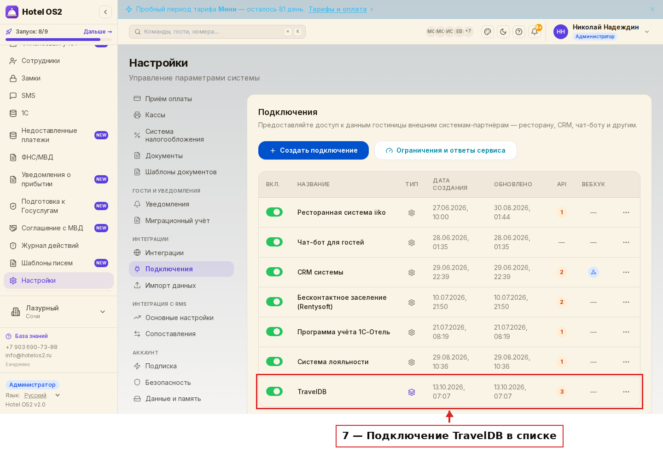Open notifications bell icon
The width and height of the screenshot is (663, 458).
(535, 32)
